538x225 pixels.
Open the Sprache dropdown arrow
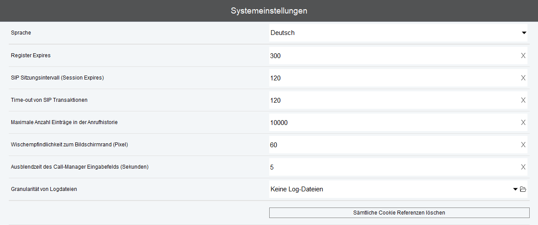click(x=524, y=33)
